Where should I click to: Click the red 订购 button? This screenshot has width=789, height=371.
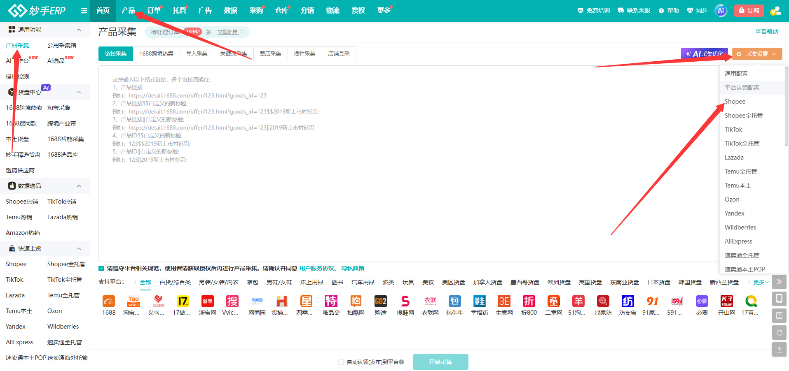[x=749, y=11]
